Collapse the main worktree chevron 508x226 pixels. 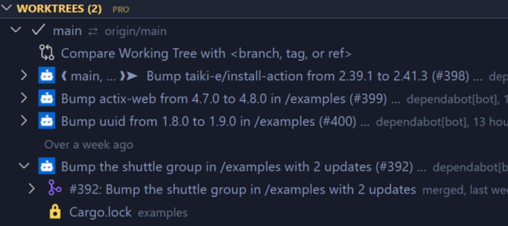tap(16, 31)
